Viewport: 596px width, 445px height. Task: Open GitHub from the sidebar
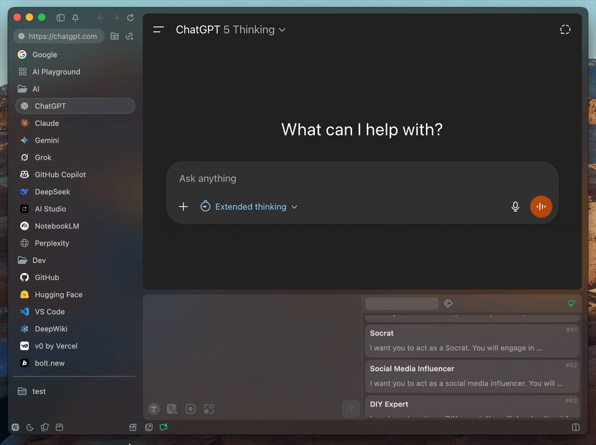click(x=75, y=277)
